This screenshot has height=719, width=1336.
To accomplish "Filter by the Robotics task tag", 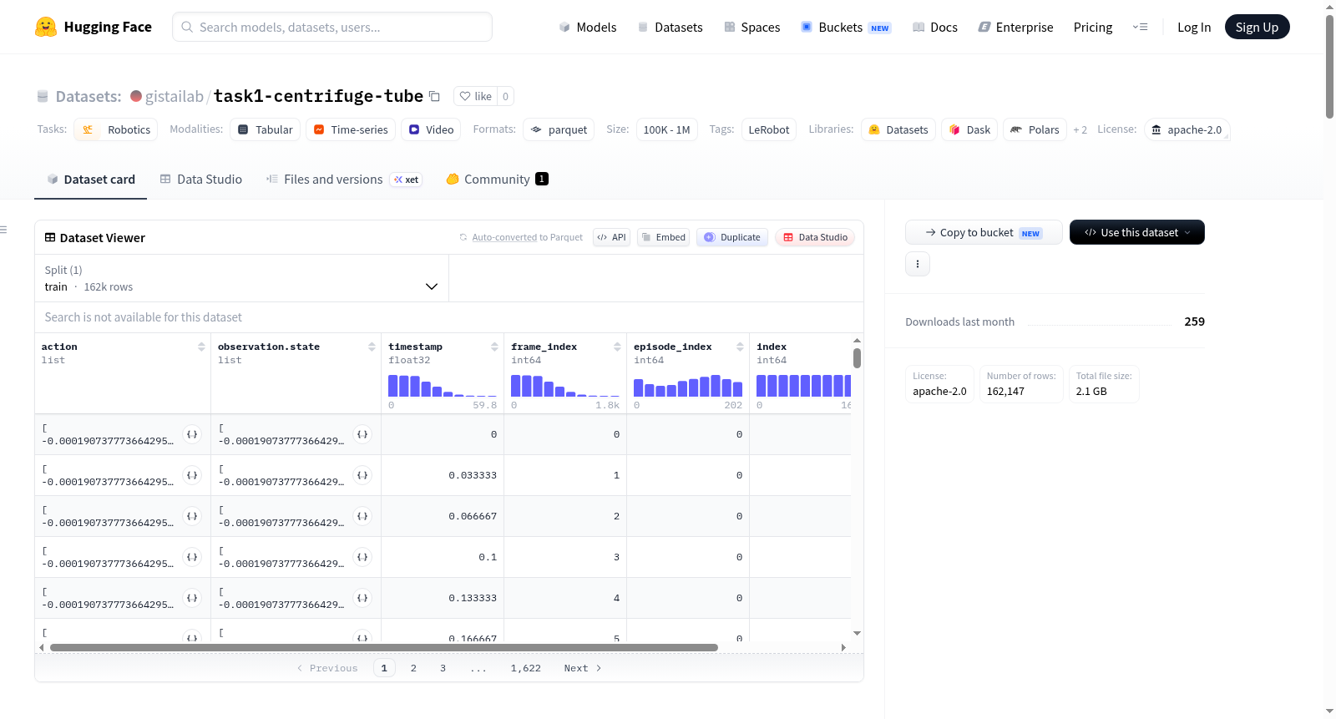I will point(116,129).
